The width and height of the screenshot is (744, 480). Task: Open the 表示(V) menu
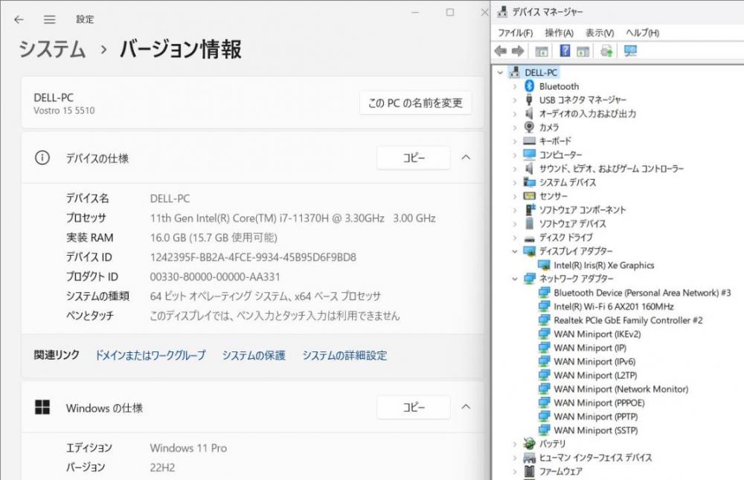[600, 33]
